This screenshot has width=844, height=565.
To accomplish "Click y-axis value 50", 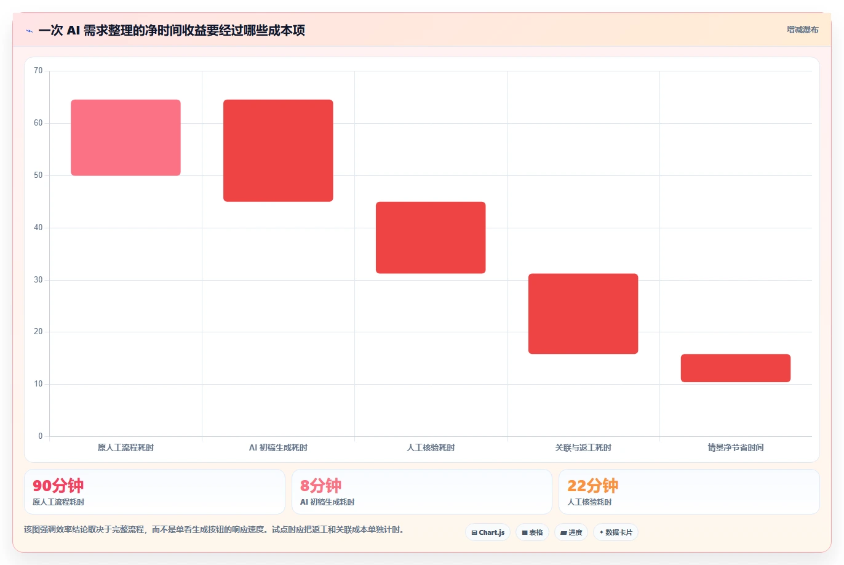I will tap(38, 175).
